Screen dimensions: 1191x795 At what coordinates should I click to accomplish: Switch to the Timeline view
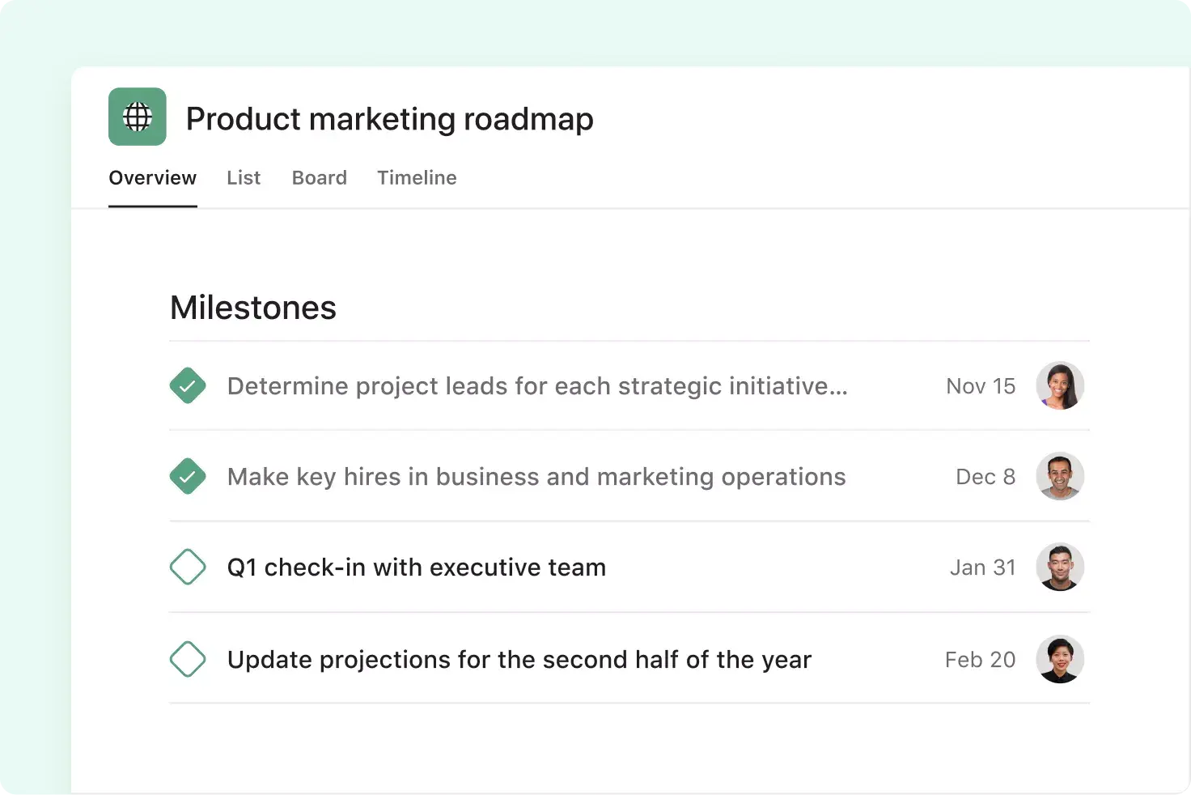(417, 177)
